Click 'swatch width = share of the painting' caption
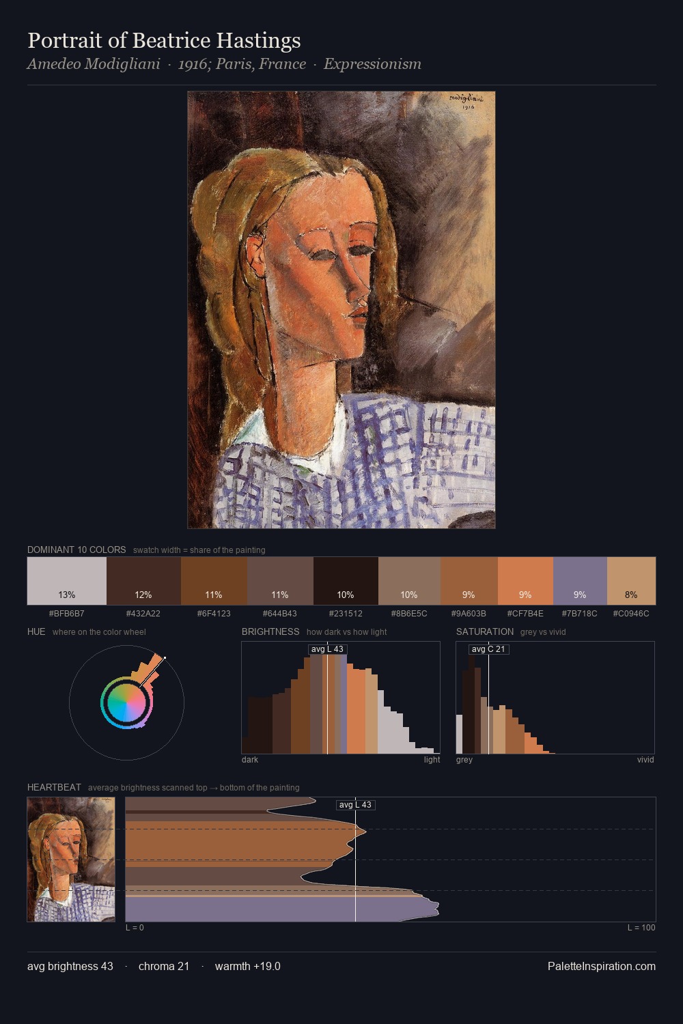683x1024 pixels. tap(199, 550)
